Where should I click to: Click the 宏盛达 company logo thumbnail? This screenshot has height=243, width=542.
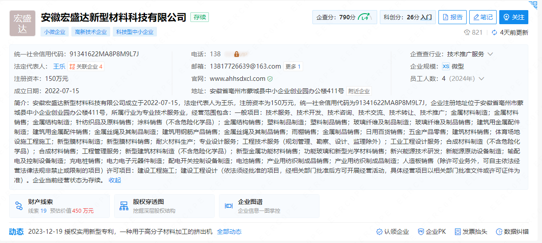click(x=22, y=23)
